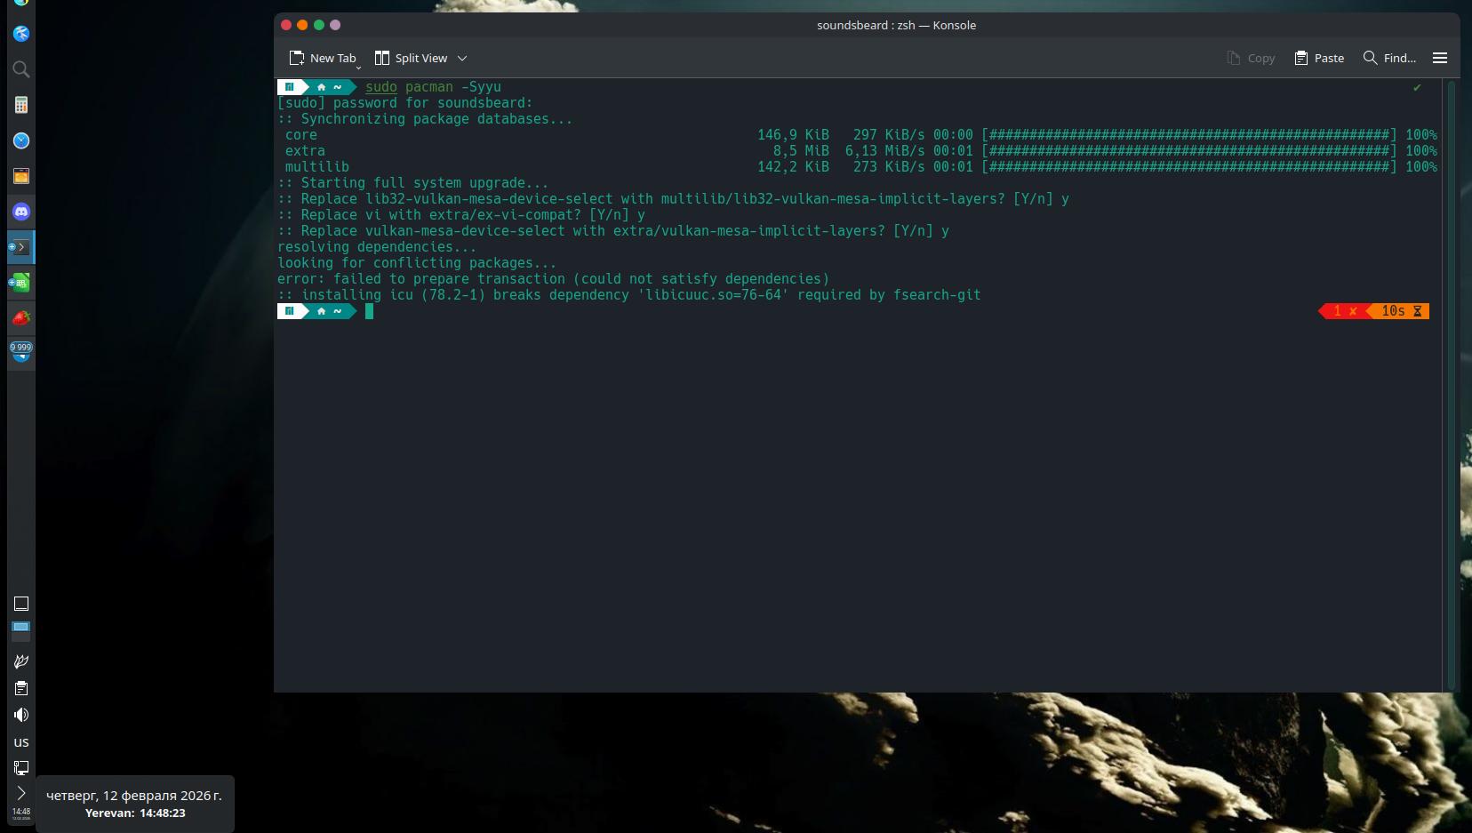Open the Find search tool
Image resolution: width=1472 pixels, height=833 pixels.
click(x=1389, y=58)
